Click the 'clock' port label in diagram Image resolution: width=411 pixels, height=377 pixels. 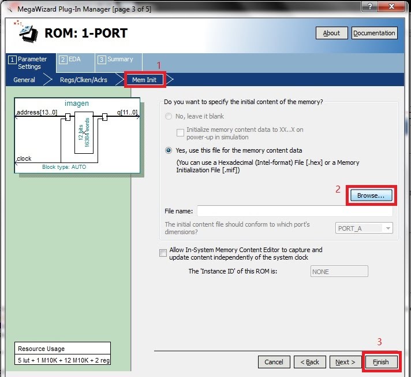pyautogui.click(x=24, y=158)
